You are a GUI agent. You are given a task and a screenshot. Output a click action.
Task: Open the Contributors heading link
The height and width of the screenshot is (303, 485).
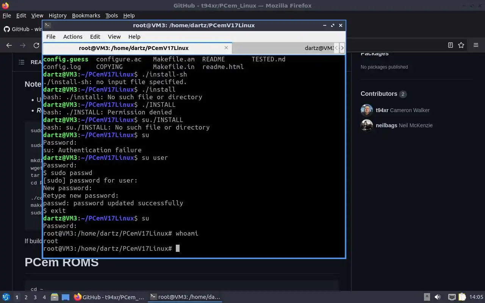pos(383,94)
